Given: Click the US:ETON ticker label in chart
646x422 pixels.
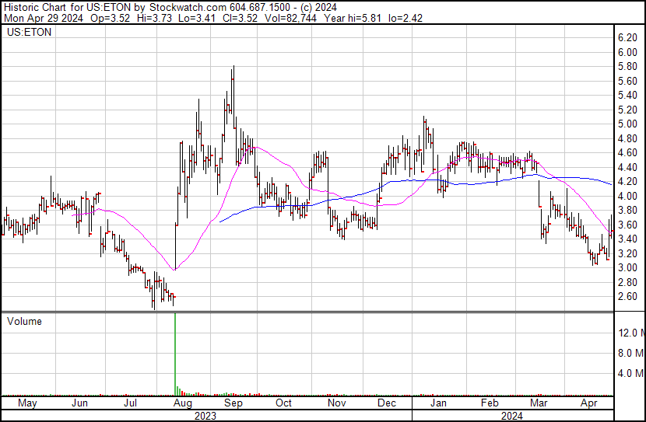Looking at the screenshot, I should 30,33.
